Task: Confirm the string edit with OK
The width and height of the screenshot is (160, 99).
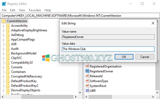Action: point(124,57)
